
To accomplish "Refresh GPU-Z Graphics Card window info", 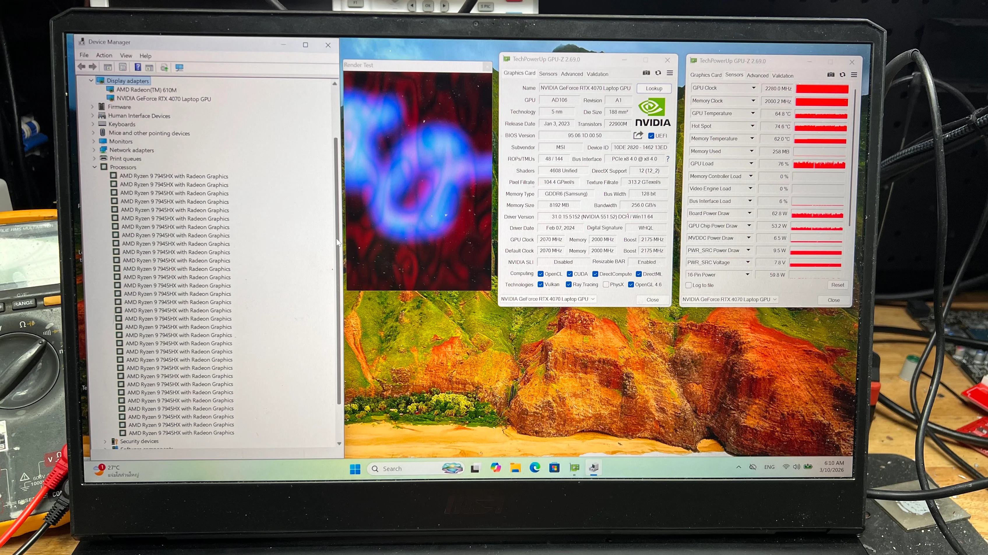I will [658, 73].
